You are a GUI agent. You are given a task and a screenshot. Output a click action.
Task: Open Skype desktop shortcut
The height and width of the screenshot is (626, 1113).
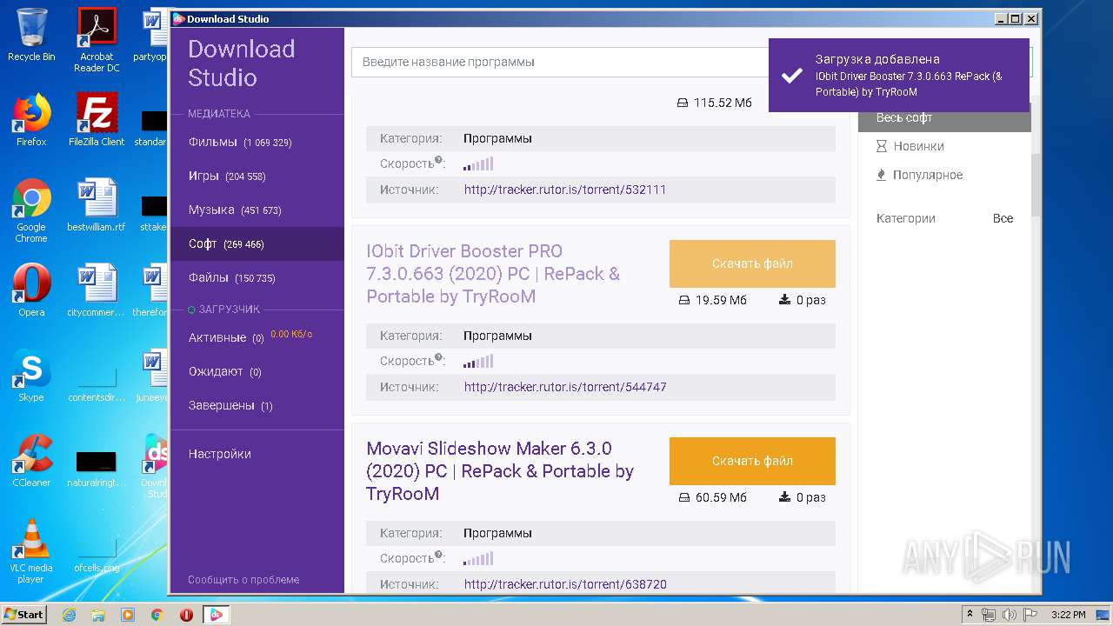point(31,376)
